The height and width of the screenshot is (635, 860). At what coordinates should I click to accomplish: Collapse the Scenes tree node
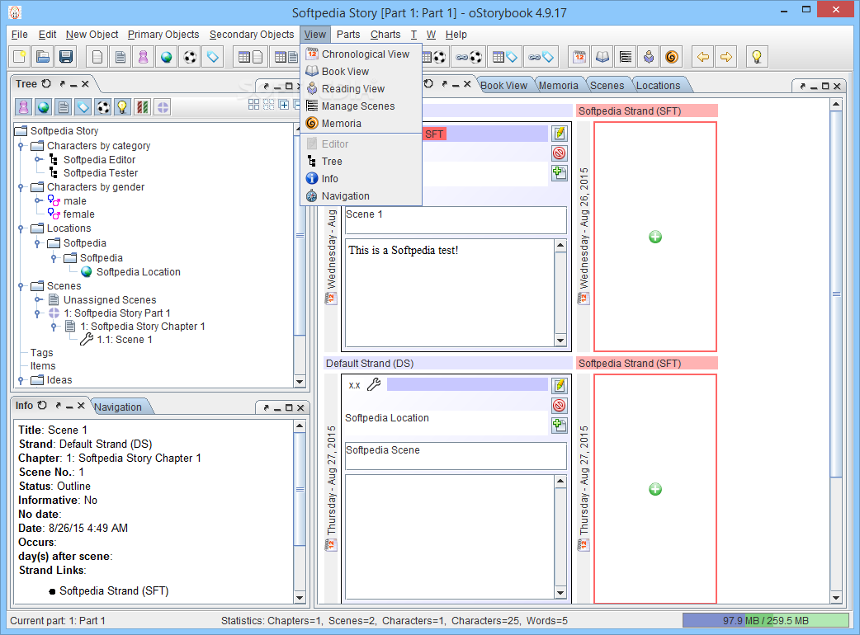click(21, 286)
